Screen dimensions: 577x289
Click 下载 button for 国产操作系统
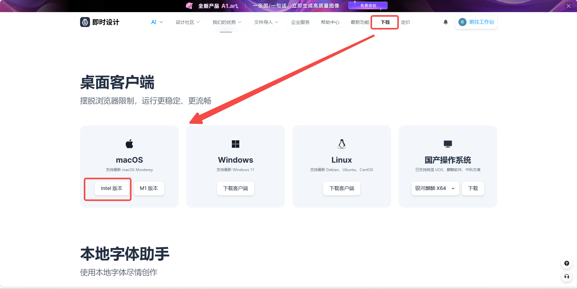click(x=473, y=188)
